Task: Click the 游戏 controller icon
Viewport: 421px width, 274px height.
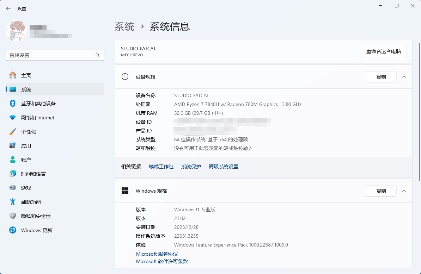Action: click(13, 188)
